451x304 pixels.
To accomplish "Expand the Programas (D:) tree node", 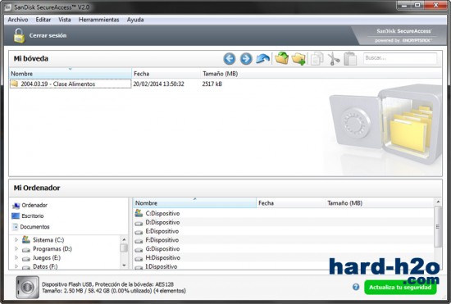I will 16,249.
